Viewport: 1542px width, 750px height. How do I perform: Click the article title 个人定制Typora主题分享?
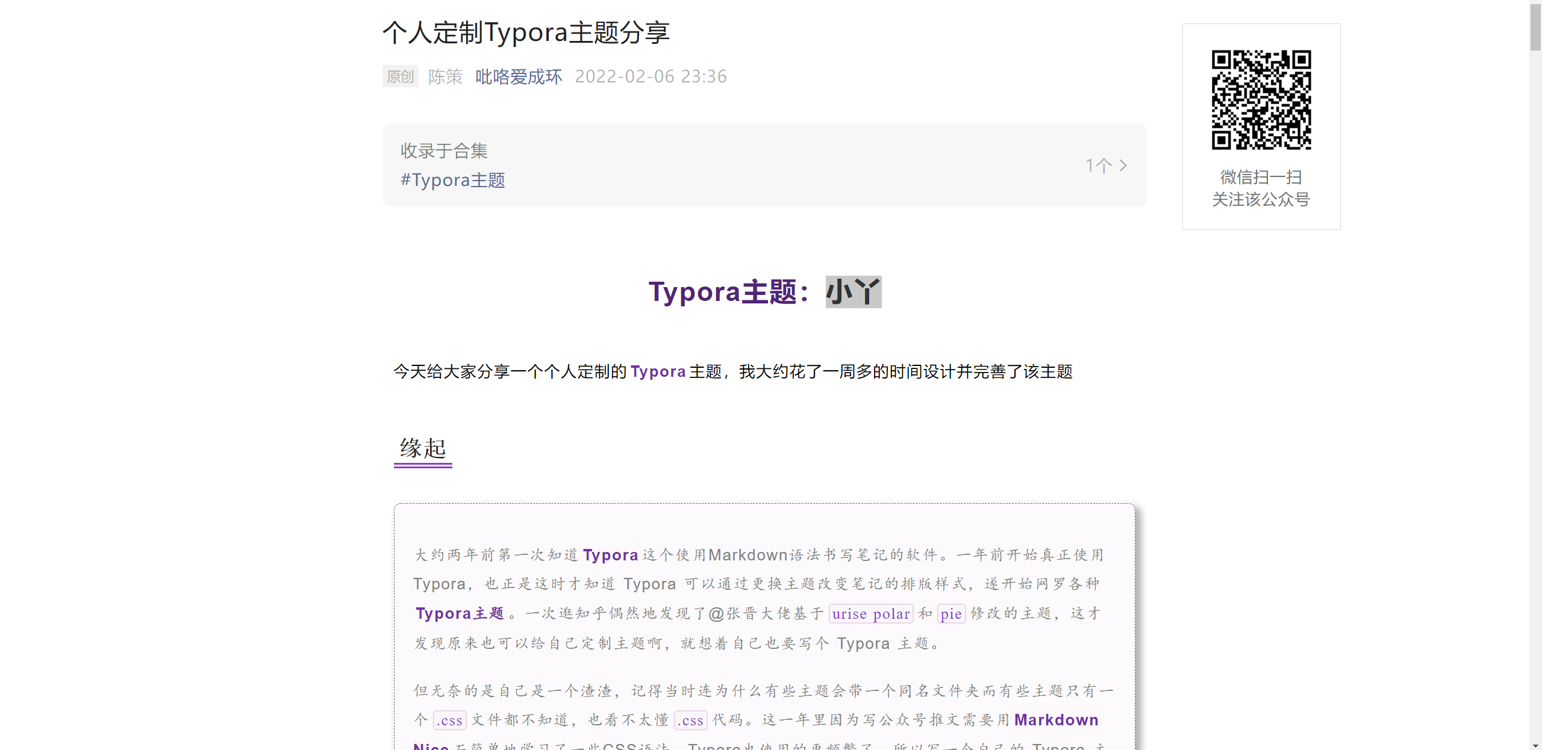pyautogui.click(x=526, y=33)
